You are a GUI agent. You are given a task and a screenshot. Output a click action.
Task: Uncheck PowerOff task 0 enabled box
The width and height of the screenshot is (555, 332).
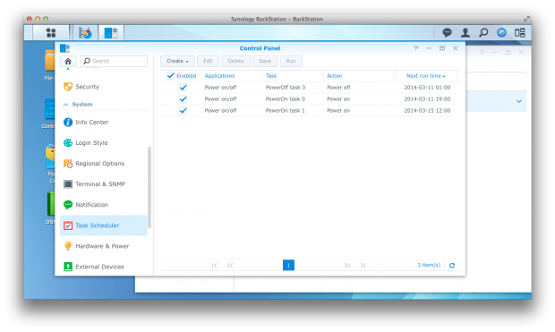coord(183,88)
